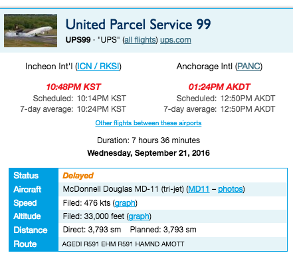Open the 'all flights' link
The height and width of the screenshot is (255, 293).
[140, 40]
